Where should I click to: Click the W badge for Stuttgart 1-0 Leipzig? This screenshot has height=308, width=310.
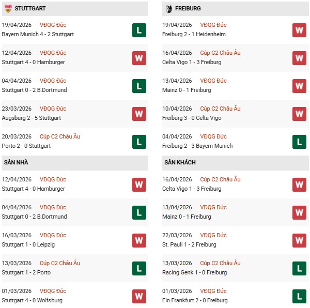(x=138, y=240)
